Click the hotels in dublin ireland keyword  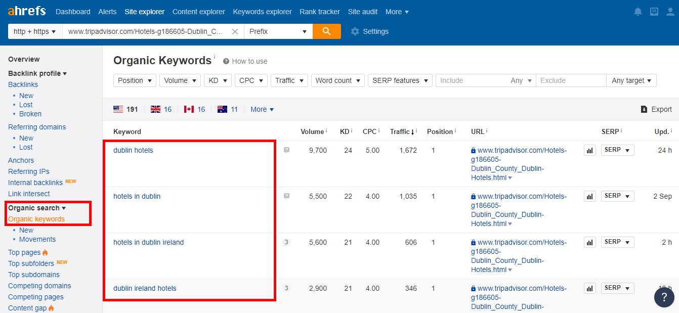(149, 242)
